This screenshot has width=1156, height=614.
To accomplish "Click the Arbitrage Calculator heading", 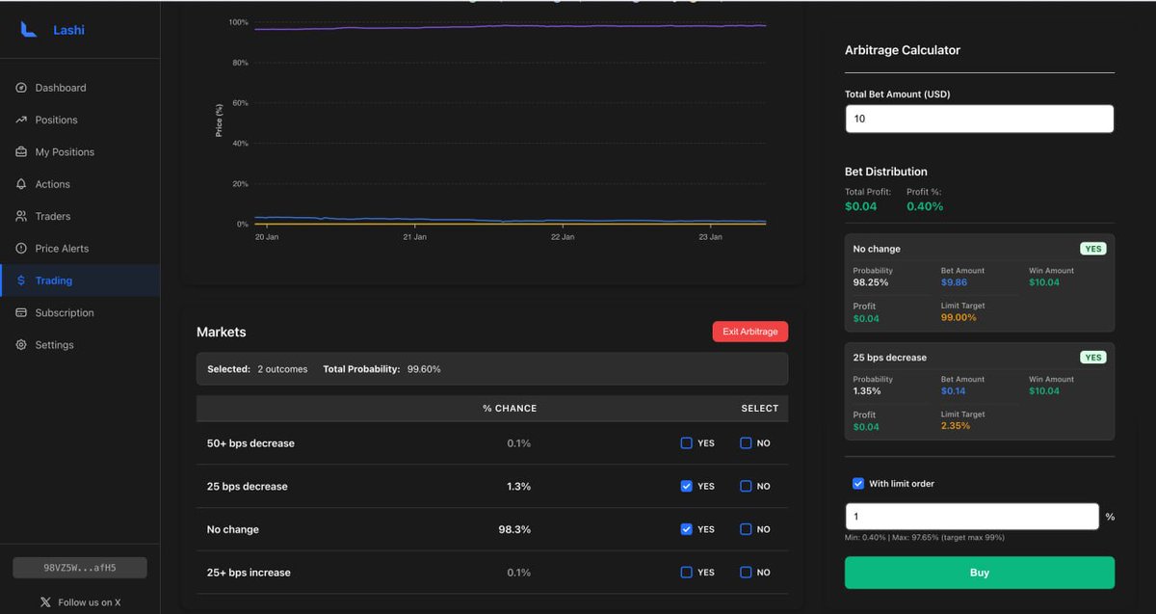I will [903, 50].
